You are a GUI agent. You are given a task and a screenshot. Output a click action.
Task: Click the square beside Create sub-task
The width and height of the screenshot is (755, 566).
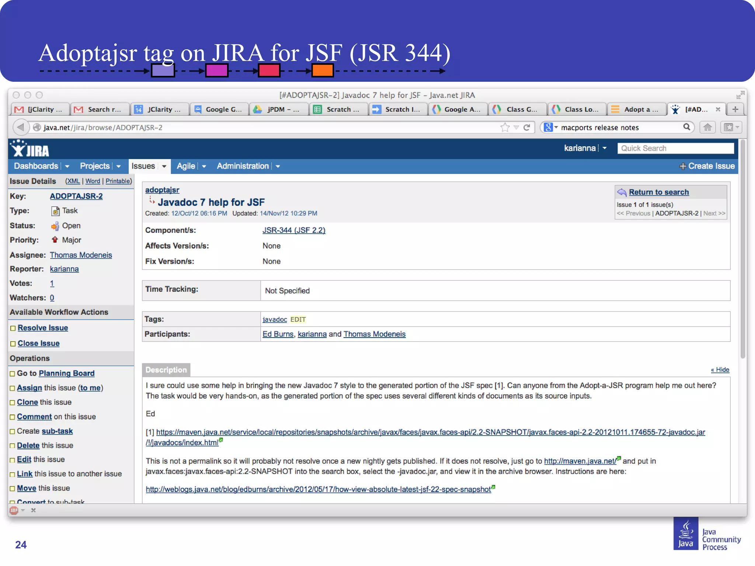[13, 432]
